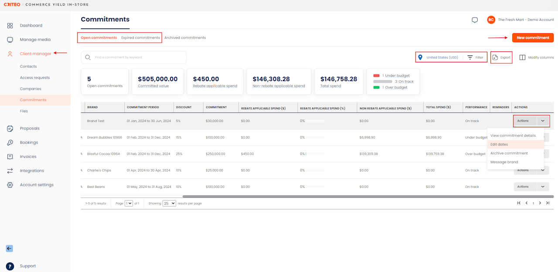Click the Manage media icon

click(x=10, y=40)
